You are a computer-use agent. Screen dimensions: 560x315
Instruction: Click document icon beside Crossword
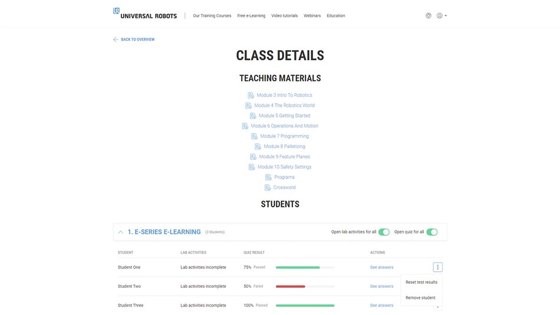coord(268,188)
